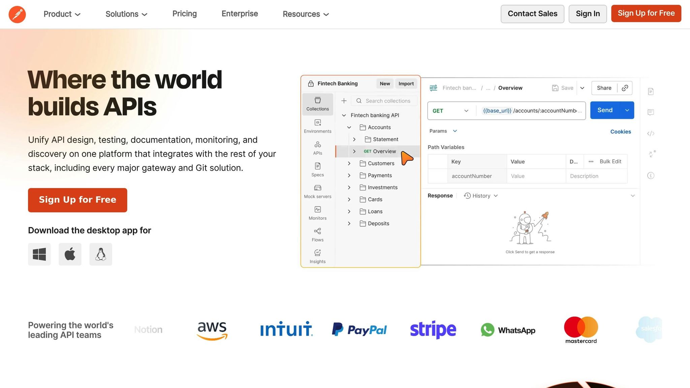The image size is (690, 388).
Task: Open the Collections sidebar icon
Action: (x=317, y=104)
